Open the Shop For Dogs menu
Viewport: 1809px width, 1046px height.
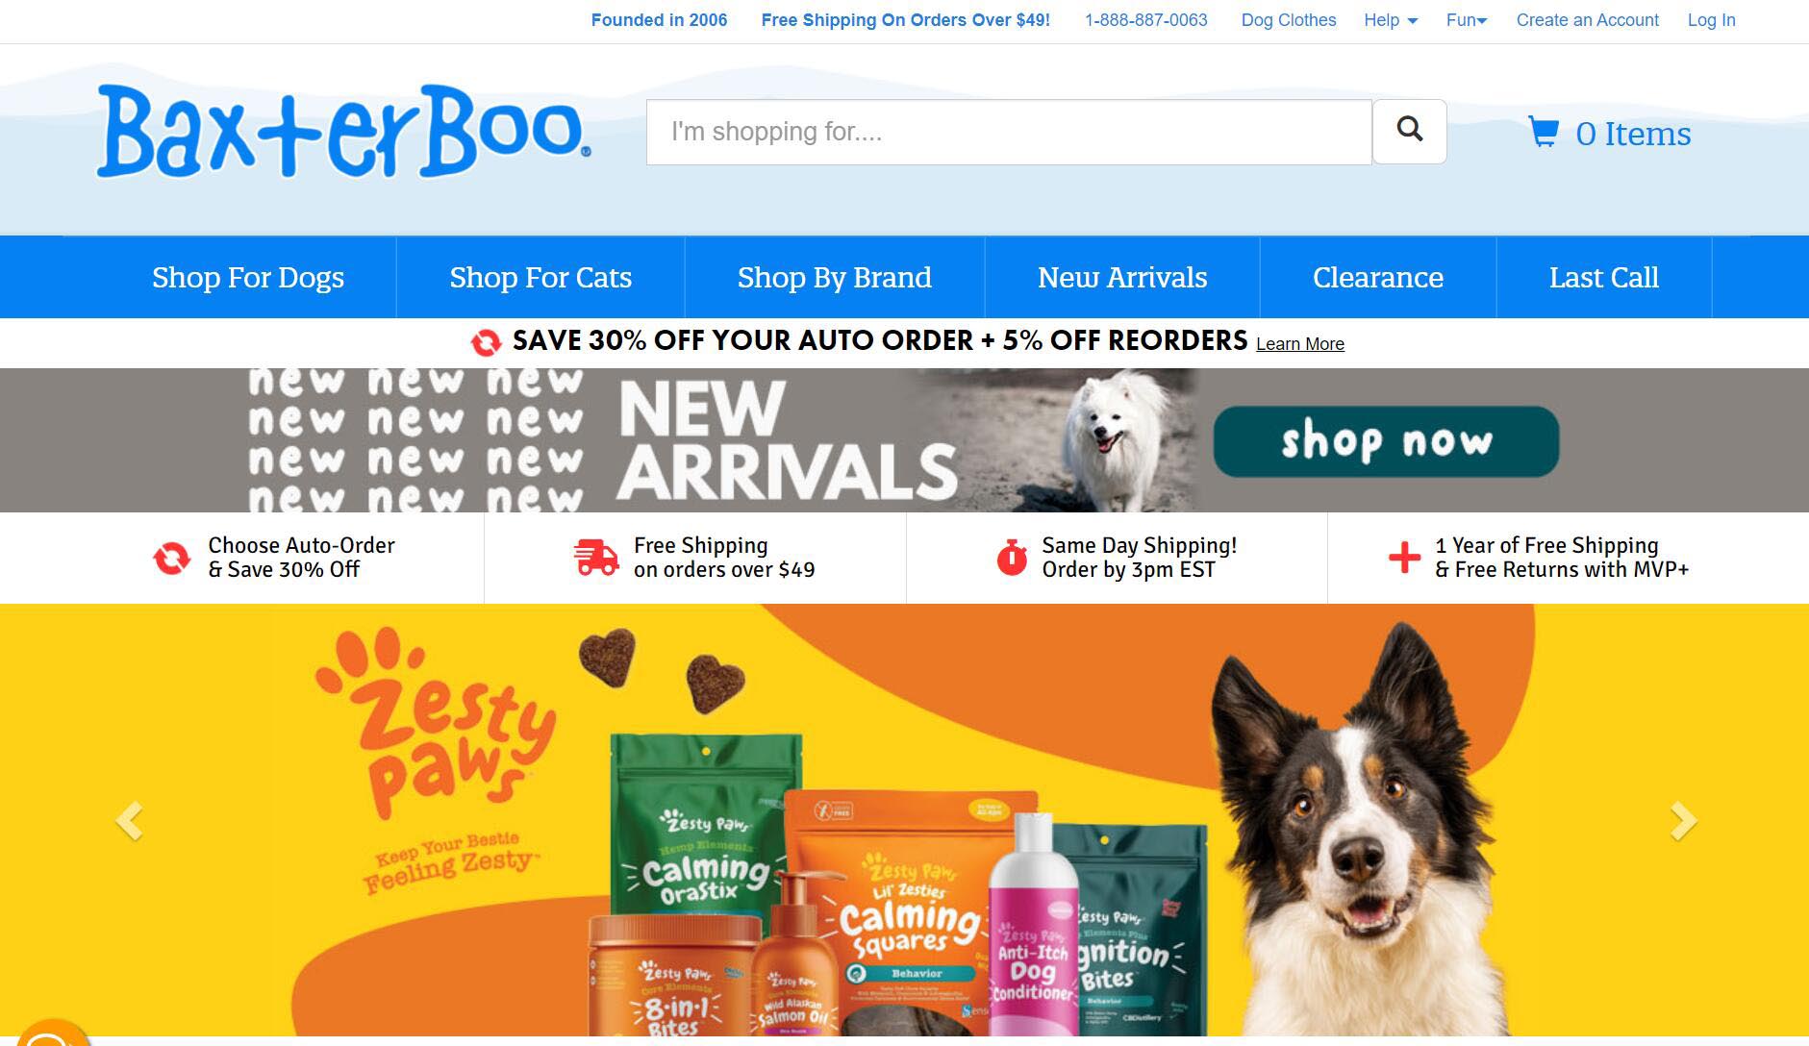point(248,277)
